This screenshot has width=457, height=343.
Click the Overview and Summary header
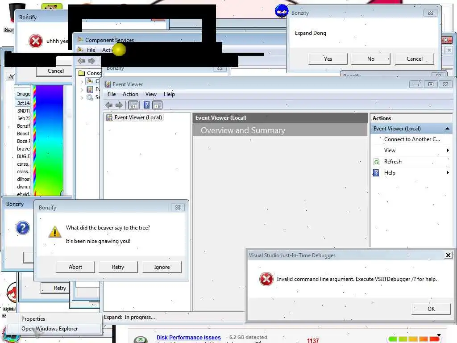click(x=280, y=130)
